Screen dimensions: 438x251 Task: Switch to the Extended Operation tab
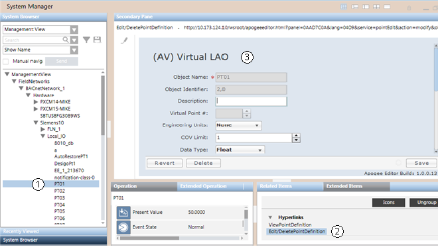click(x=203, y=186)
